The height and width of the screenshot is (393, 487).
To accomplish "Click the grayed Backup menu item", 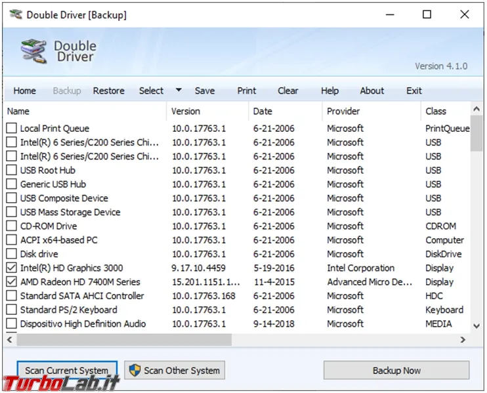I will click(x=67, y=91).
